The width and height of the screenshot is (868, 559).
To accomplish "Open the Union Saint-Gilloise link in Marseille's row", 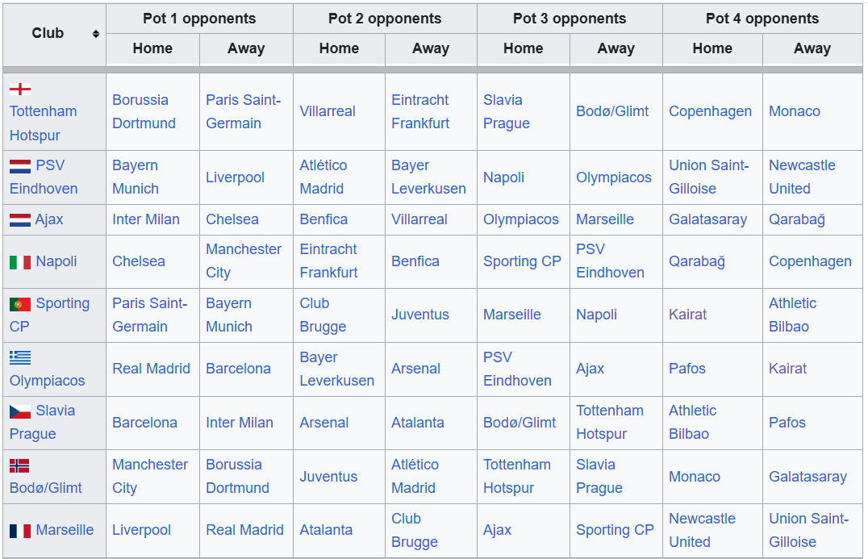I will tap(808, 530).
